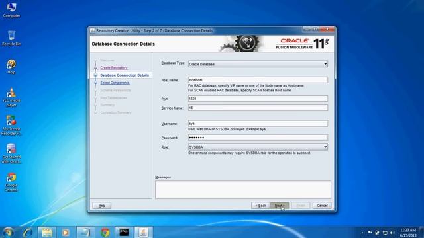Launch Internet Explorer from taskbar

click(28, 232)
